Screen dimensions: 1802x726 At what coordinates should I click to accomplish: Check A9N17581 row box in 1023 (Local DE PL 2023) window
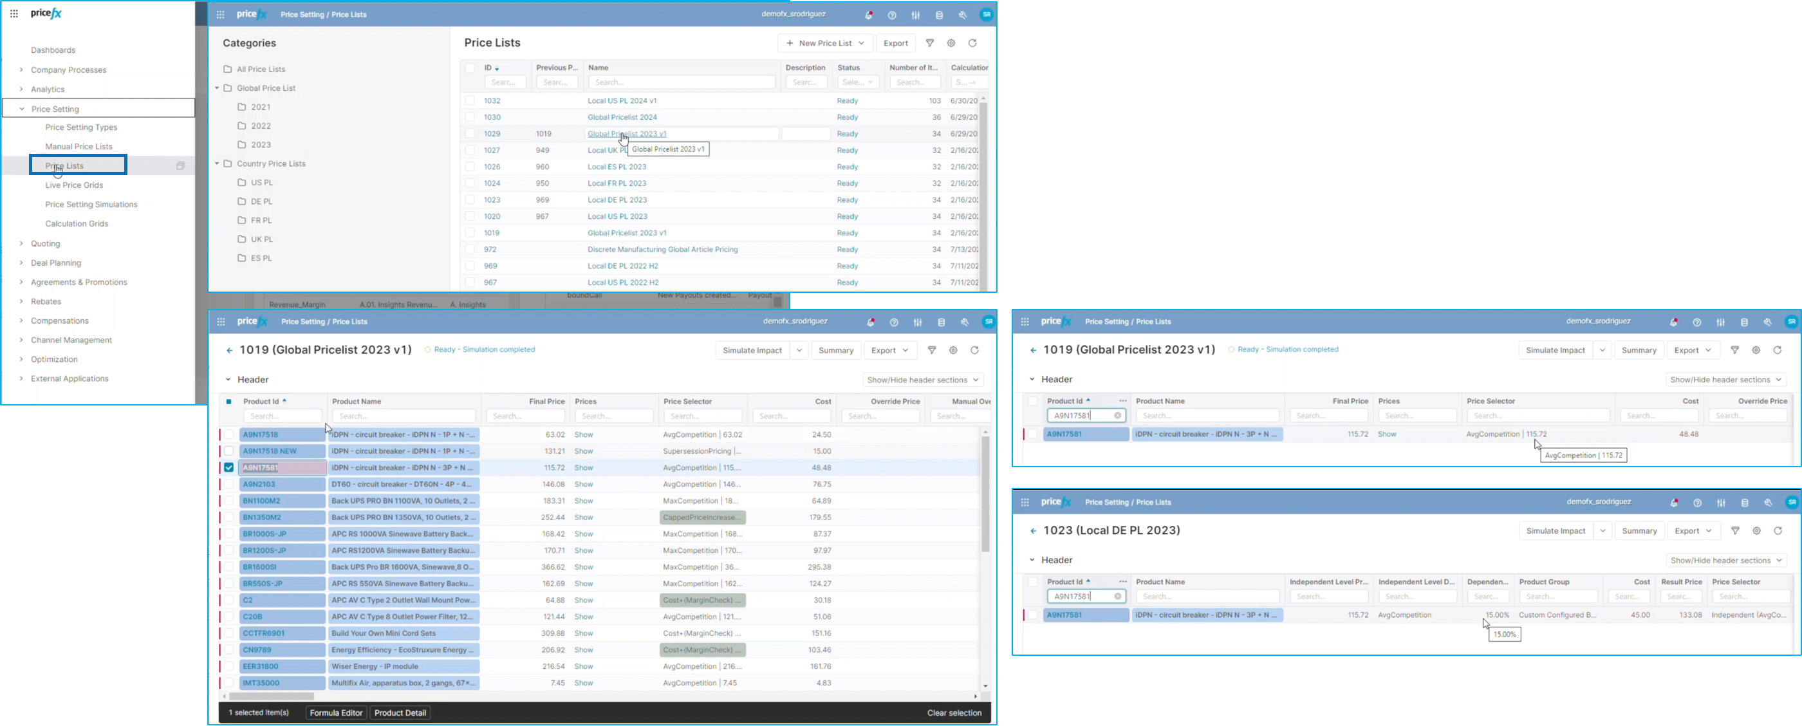1032,615
